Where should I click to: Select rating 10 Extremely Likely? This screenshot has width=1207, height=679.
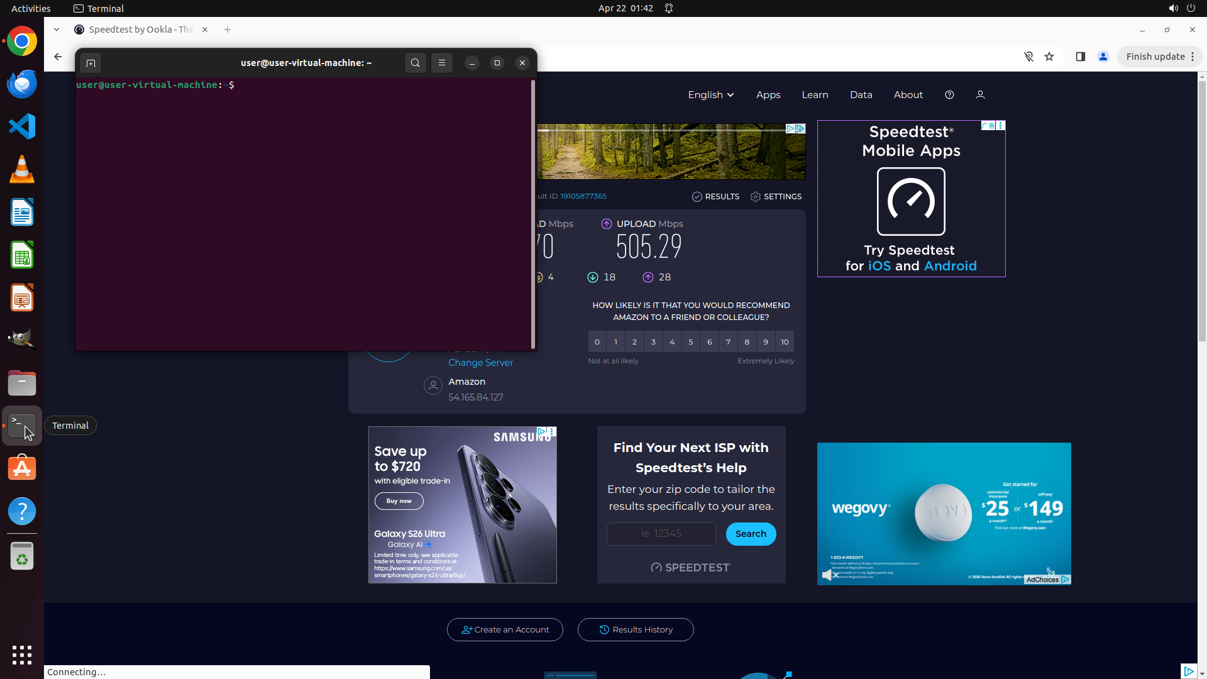pos(785,342)
